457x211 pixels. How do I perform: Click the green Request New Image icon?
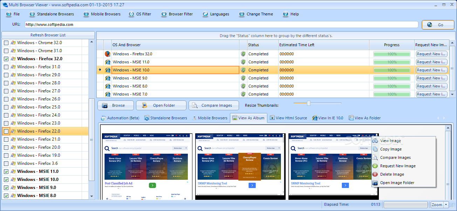pos(375,166)
